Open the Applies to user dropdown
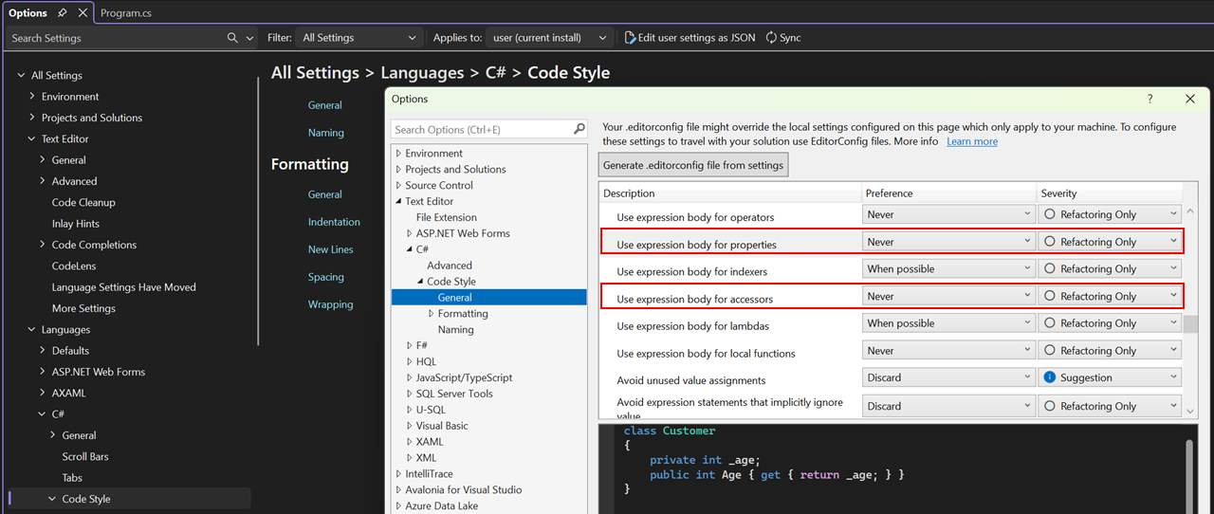Viewport: 1214px width, 514px height. [x=549, y=38]
